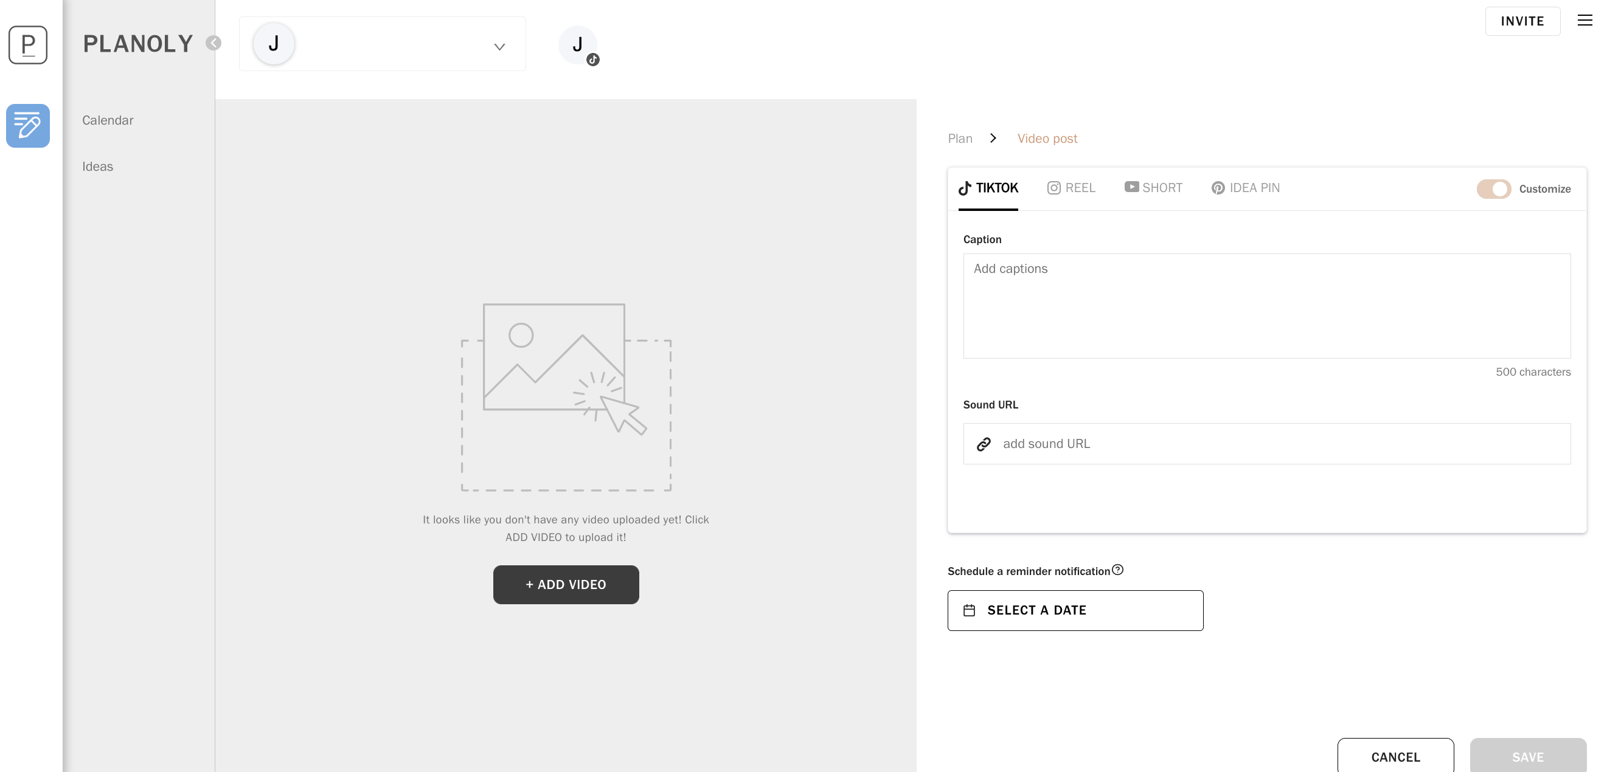Click the INVITE button
Viewport: 1607px width, 772px height.
(1522, 21)
